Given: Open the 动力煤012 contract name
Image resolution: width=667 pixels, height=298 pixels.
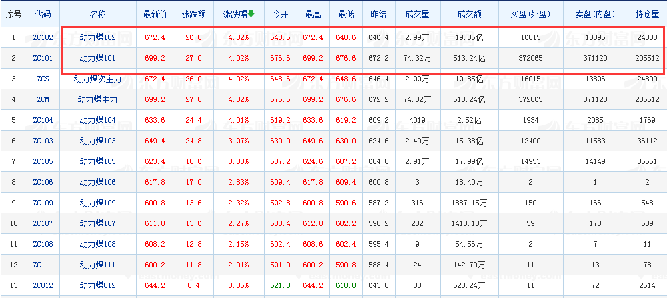Looking at the screenshot, I should 98,286.
